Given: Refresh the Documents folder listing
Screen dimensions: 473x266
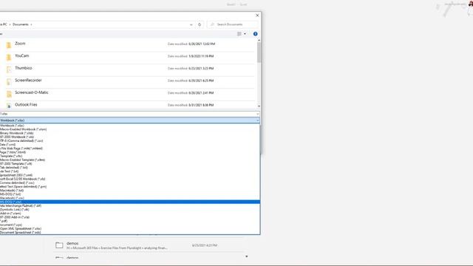Looking at the screenshot, I should pos(200,24).
